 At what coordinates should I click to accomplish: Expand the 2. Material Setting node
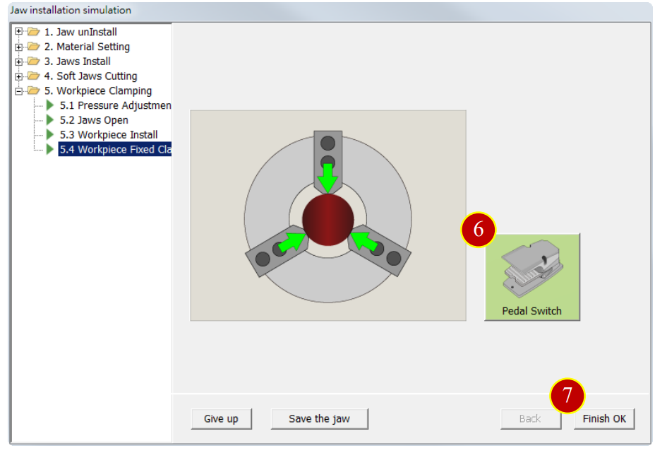pos(19,47)
